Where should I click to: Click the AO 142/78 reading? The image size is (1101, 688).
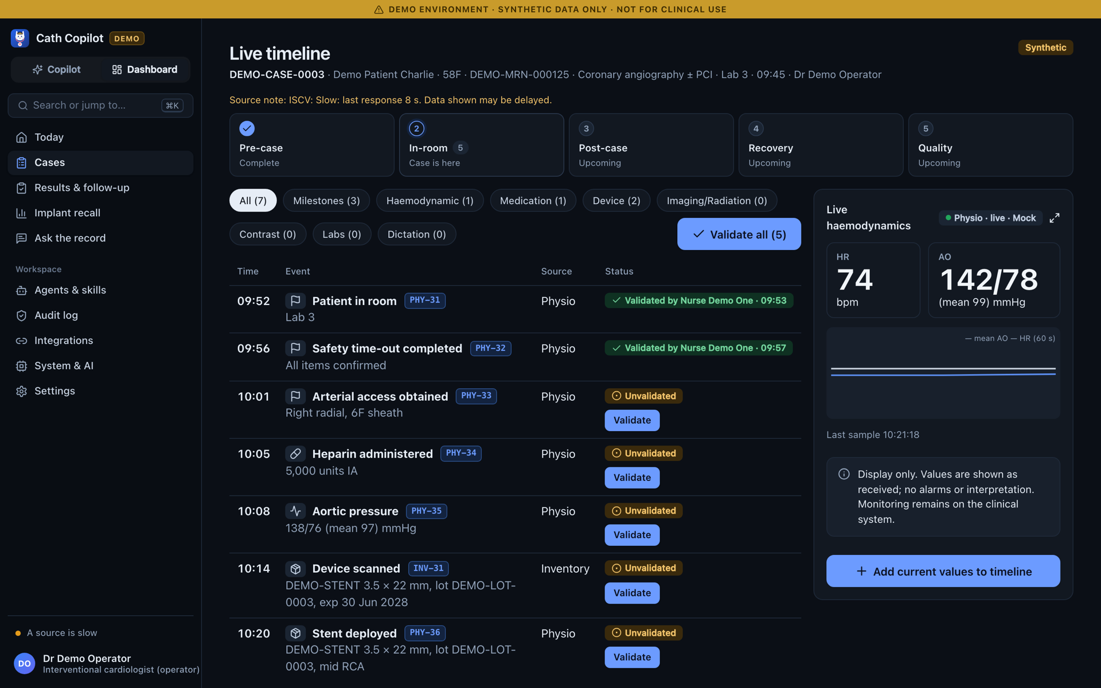click(994, 280)
